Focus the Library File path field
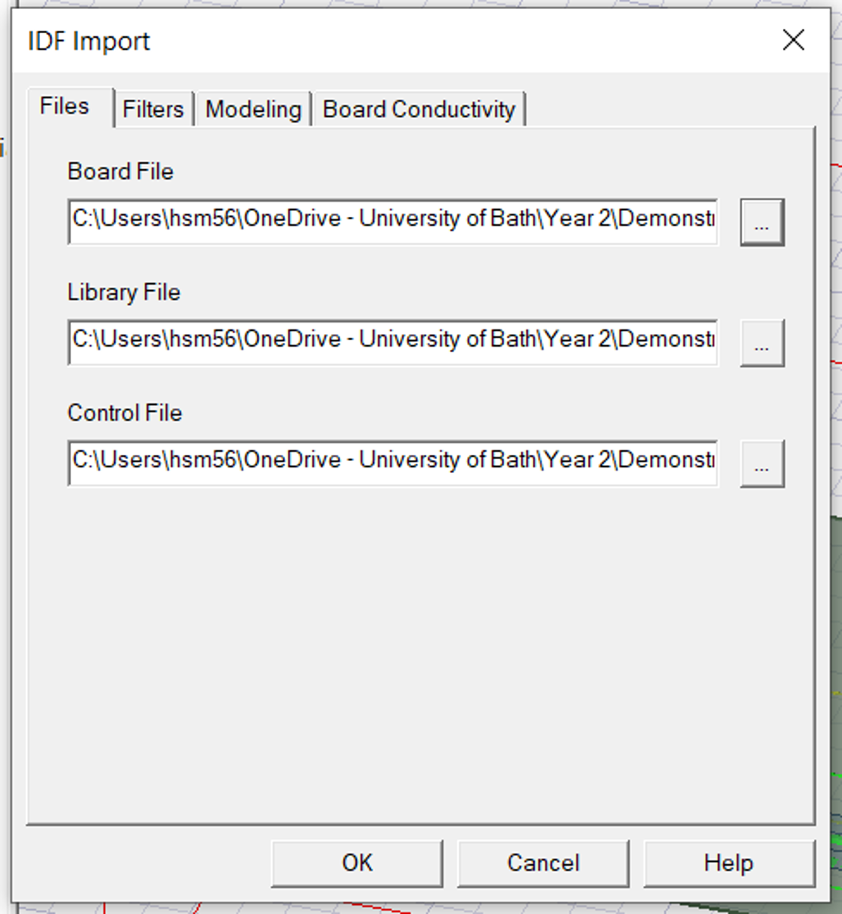This screenshot has width=842, height=914. click(x=392, y=341)
